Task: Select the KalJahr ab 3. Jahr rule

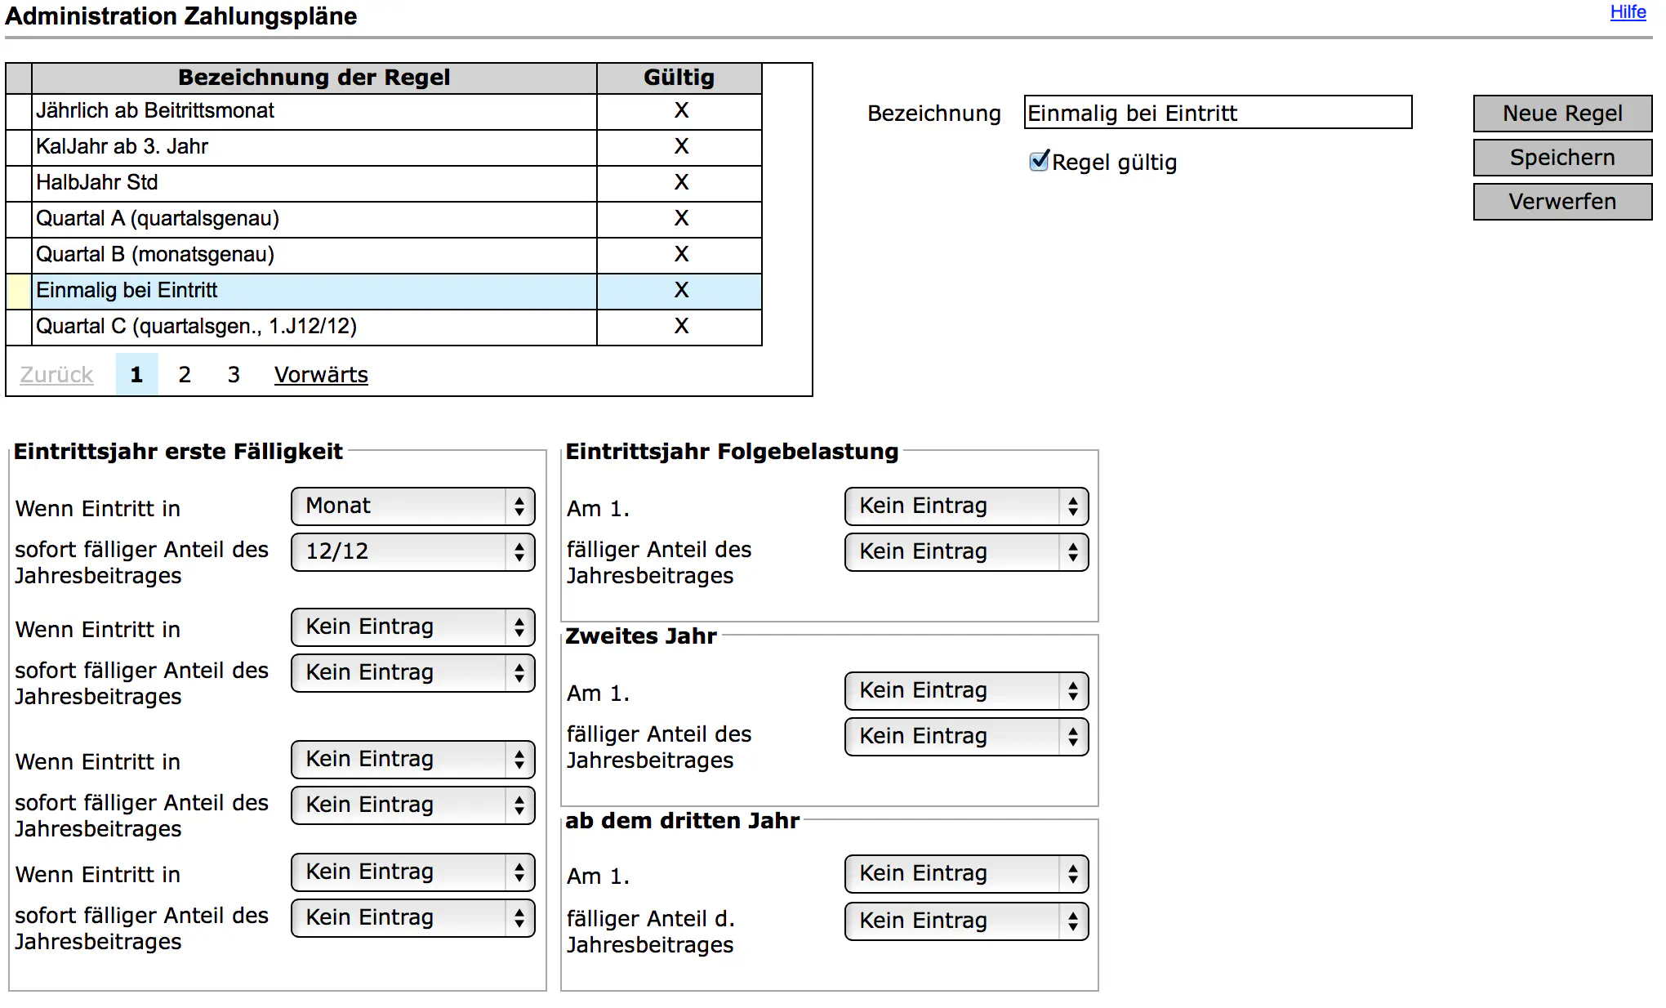Action: 314,147
